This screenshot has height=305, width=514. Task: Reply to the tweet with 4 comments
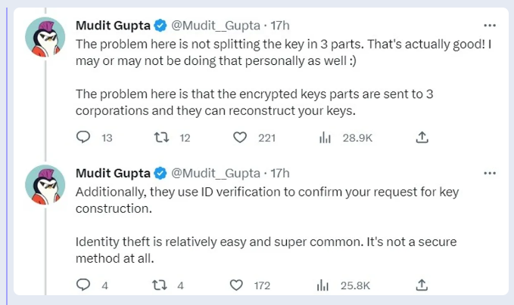[83, 285]
